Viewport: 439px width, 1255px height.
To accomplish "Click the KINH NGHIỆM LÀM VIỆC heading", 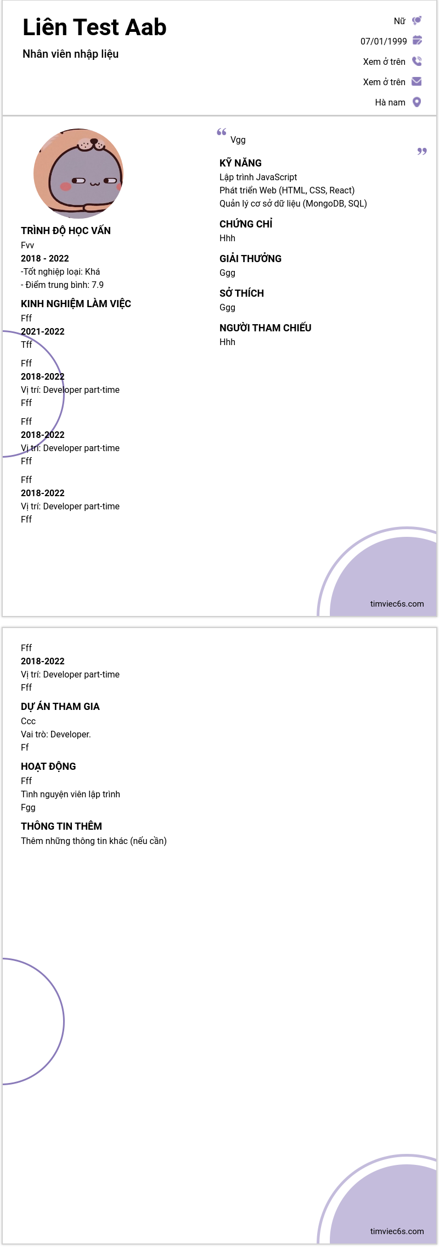I will tap(76, 303).
